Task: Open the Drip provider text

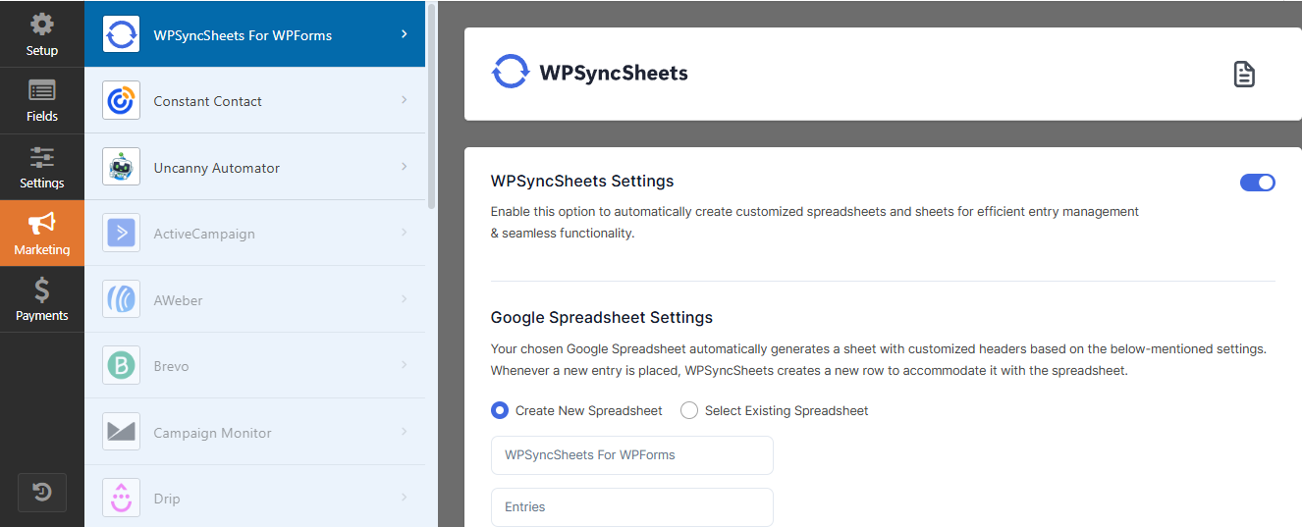Action: click(x=167, y=499)
